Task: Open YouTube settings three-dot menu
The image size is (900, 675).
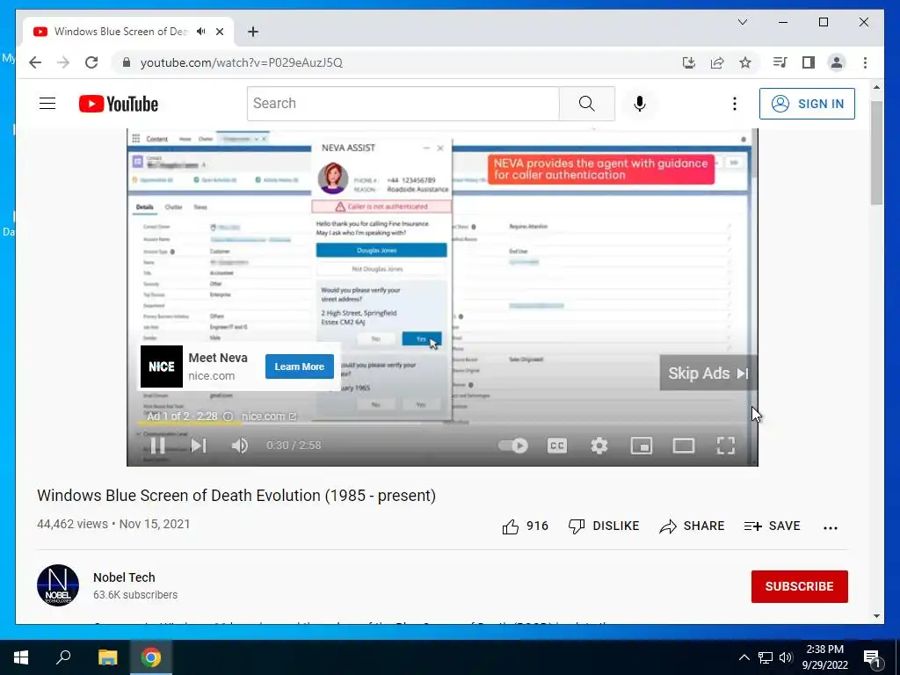Action: click(x=734, y=104)
